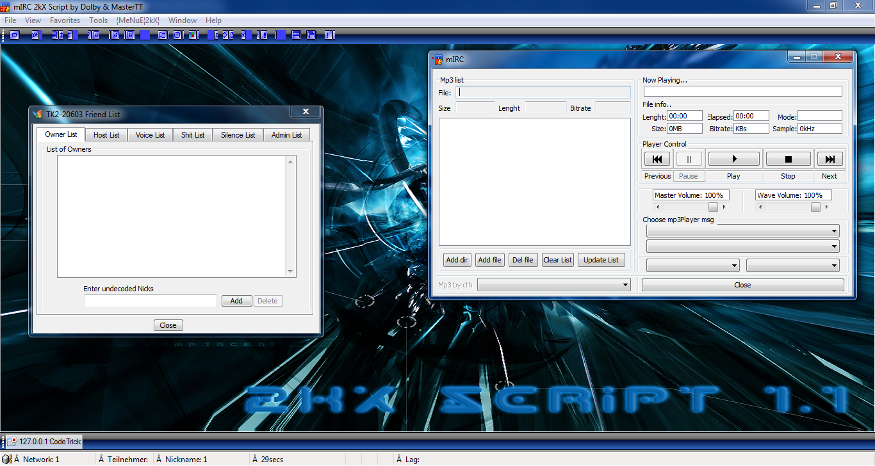Click the mIRC icon in the mp3 player title bar
The height and width of the screenshot is (466, 875).
click(x=438, y=60)
